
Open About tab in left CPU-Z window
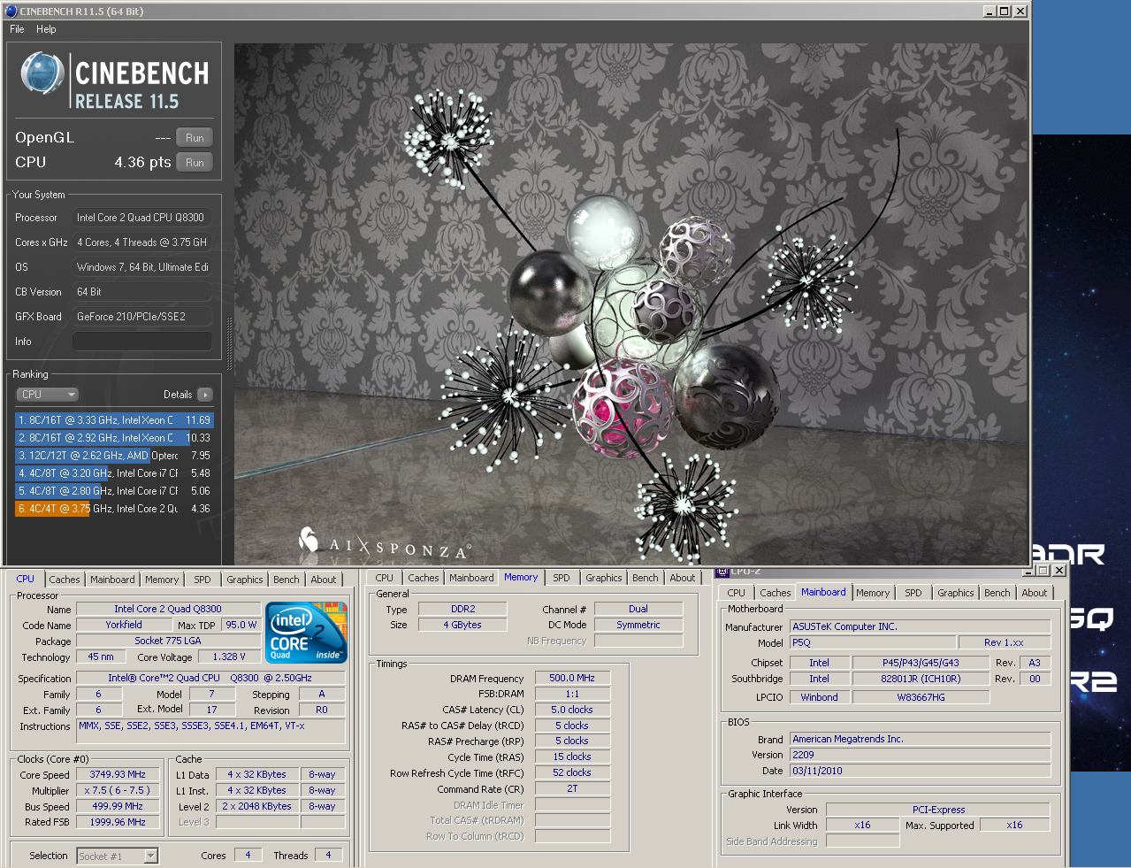(x=324, y=580)
